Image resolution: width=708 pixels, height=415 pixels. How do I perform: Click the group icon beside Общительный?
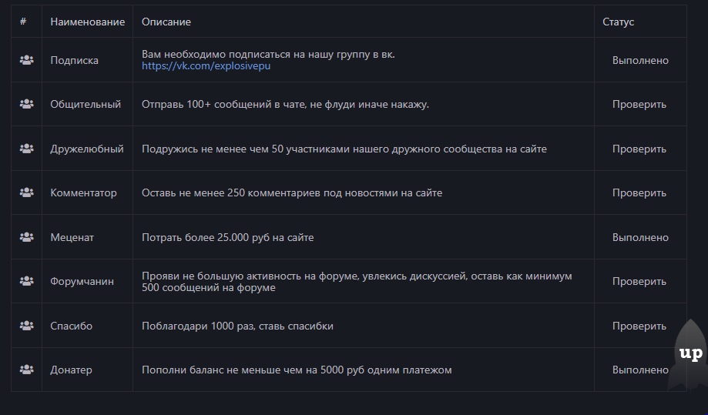point(27,104)
